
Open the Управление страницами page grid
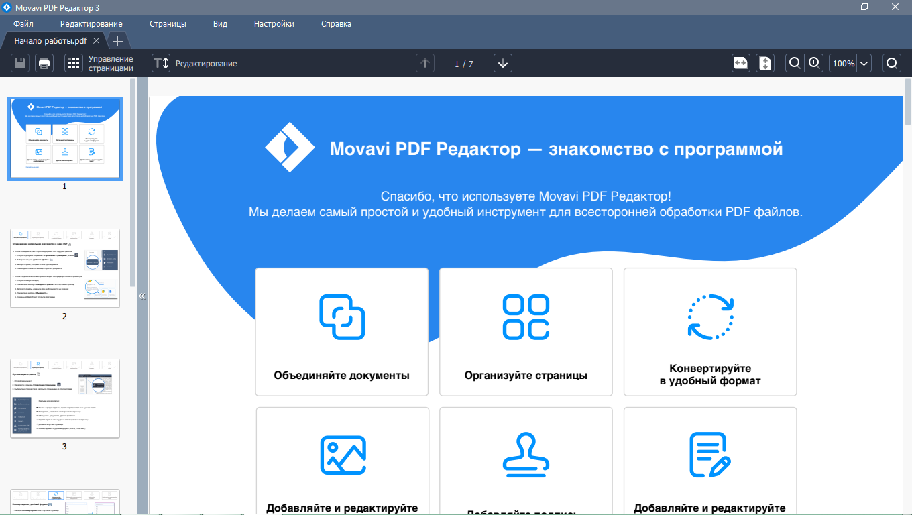pyautogui.click(x=74, y=64)
